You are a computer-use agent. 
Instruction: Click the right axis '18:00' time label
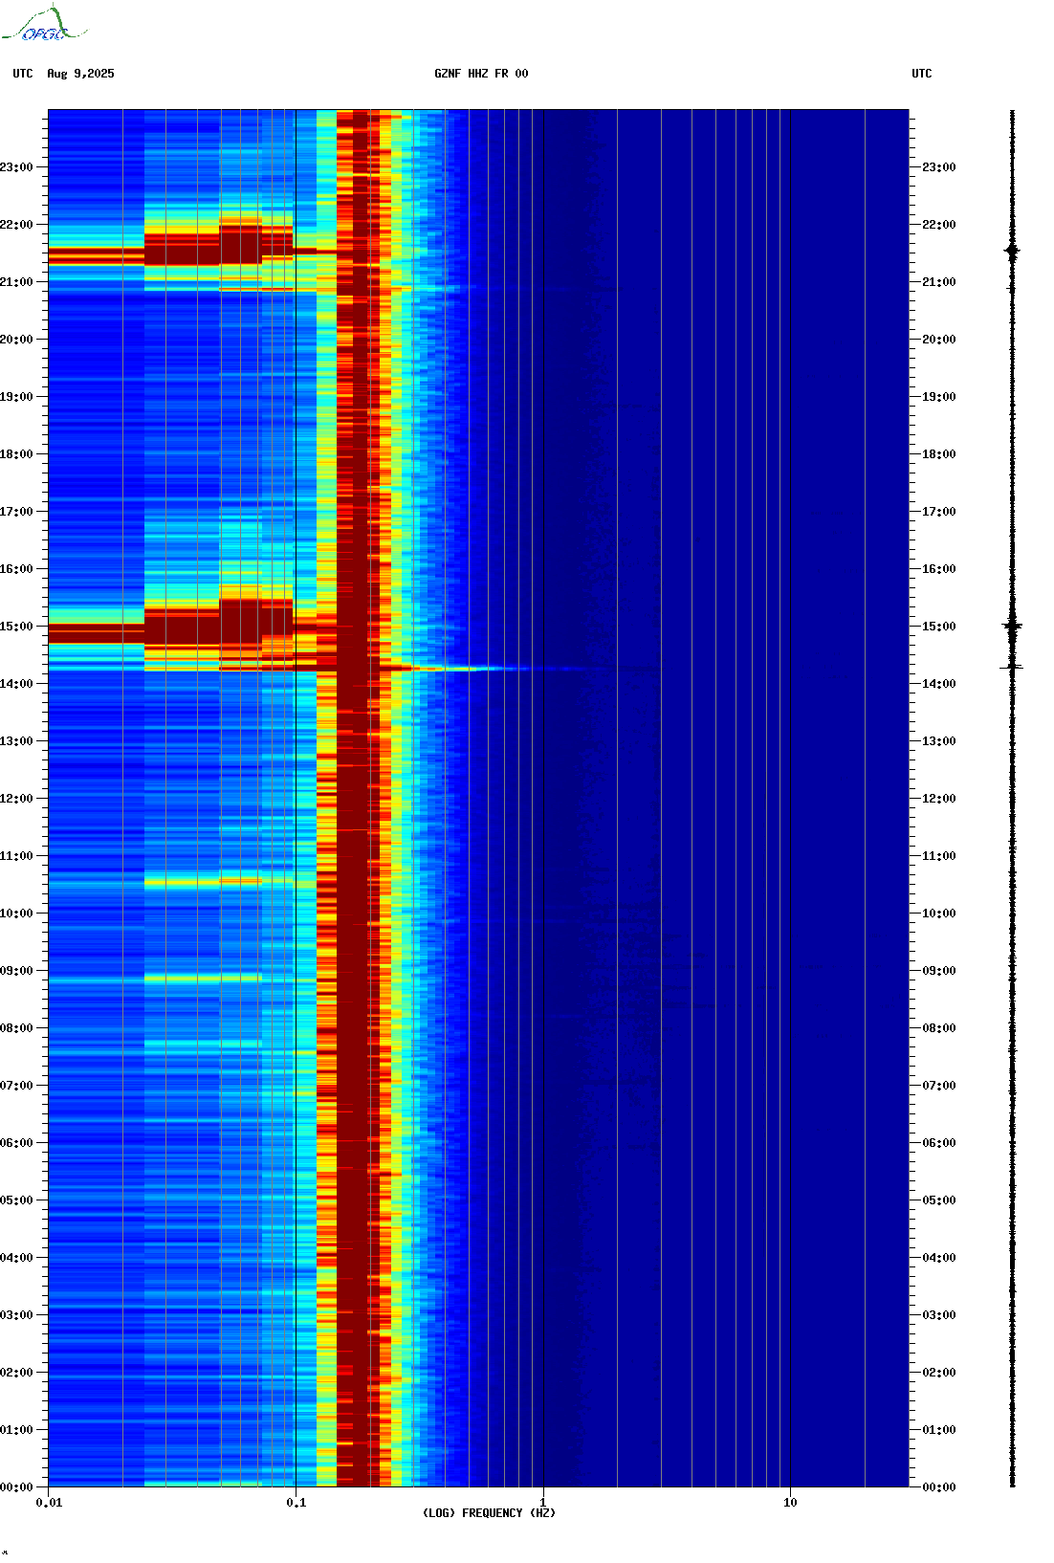coord(938,454)
